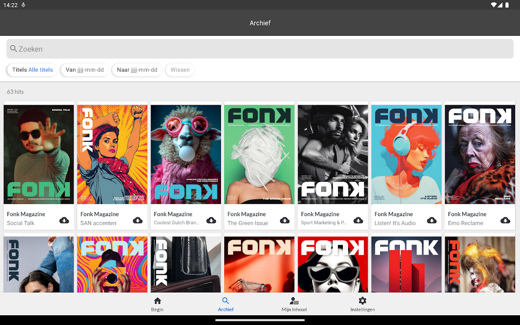Tap the Wi-Fi status icon
Viewport: 520px width, 325px height.
(494, 5)
